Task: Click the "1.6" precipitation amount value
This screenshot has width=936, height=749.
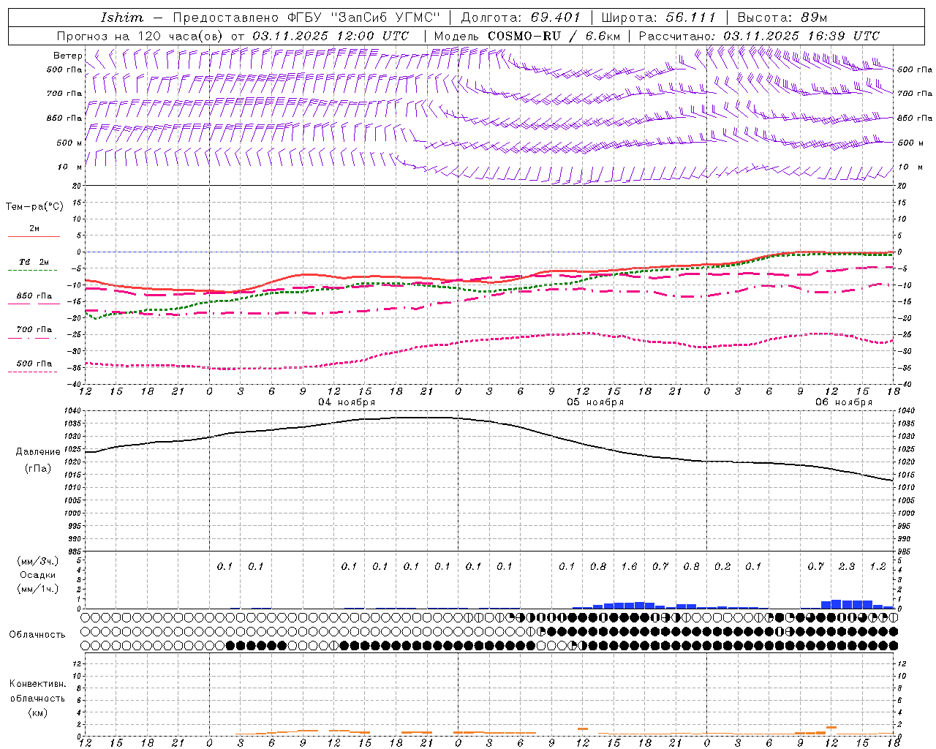Action: [629, 566]
